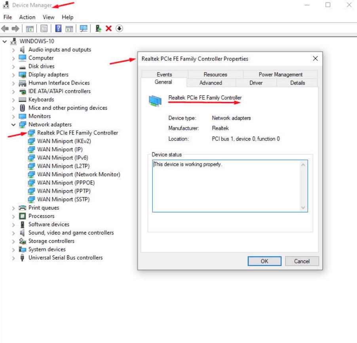Click the Storage controllers icon
The height and width of the screenshot is (343, 357).
[22, 241]
